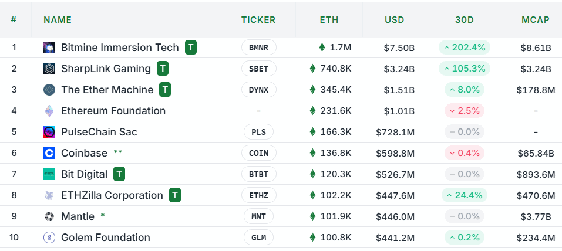Click The Ether Machine logo icon

click(x=49, y=90)
